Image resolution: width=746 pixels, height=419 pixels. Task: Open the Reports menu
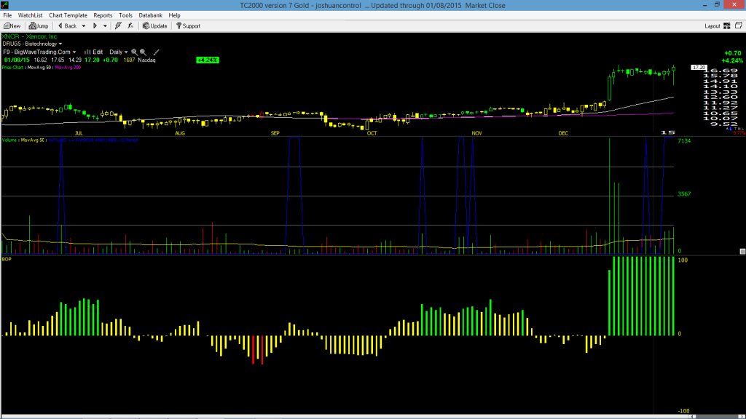(103, 15)
